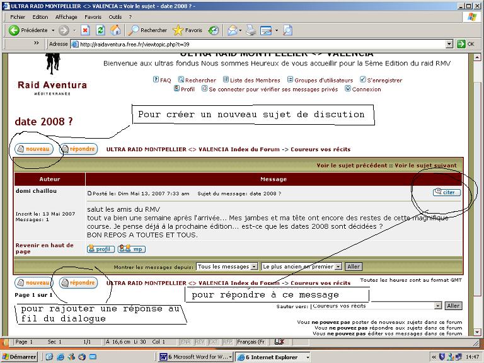This screenshot has width=484, height=363.
Task: Click the Précédente back arrow icon
Action: [x=14, y=30]
